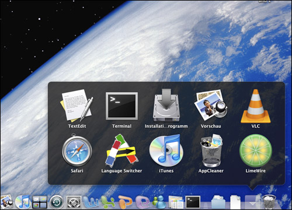292x210 pixels.
Task: Click the "Safari" label text
Action: pos(77,171)
